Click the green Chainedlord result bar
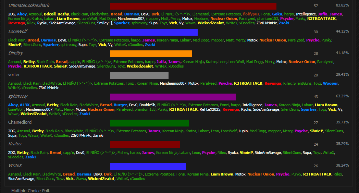 (x=149, y=123)
